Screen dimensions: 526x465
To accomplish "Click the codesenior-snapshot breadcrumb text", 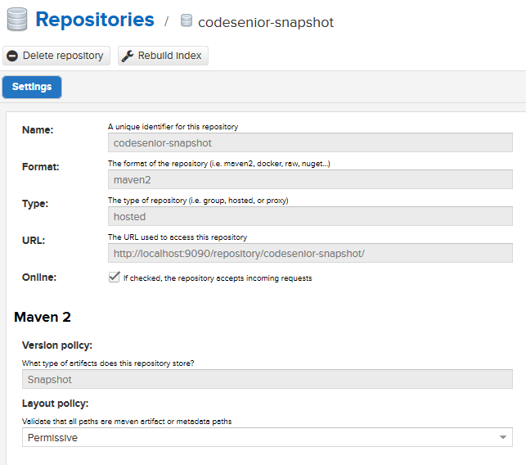I will pyautogui.click(x=266, y=22).
